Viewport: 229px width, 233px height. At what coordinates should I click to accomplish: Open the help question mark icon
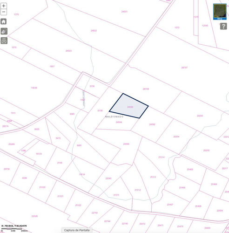(x=223, y=26)
